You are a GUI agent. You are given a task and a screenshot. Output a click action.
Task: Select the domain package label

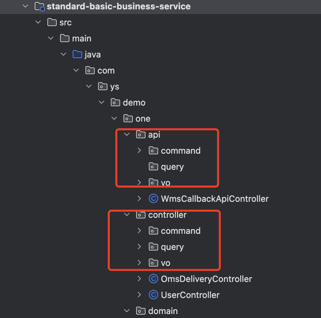[163, 311]
